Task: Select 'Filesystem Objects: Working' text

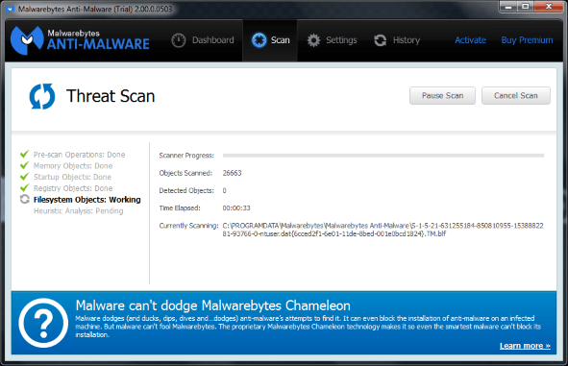Action: point(86,200)
